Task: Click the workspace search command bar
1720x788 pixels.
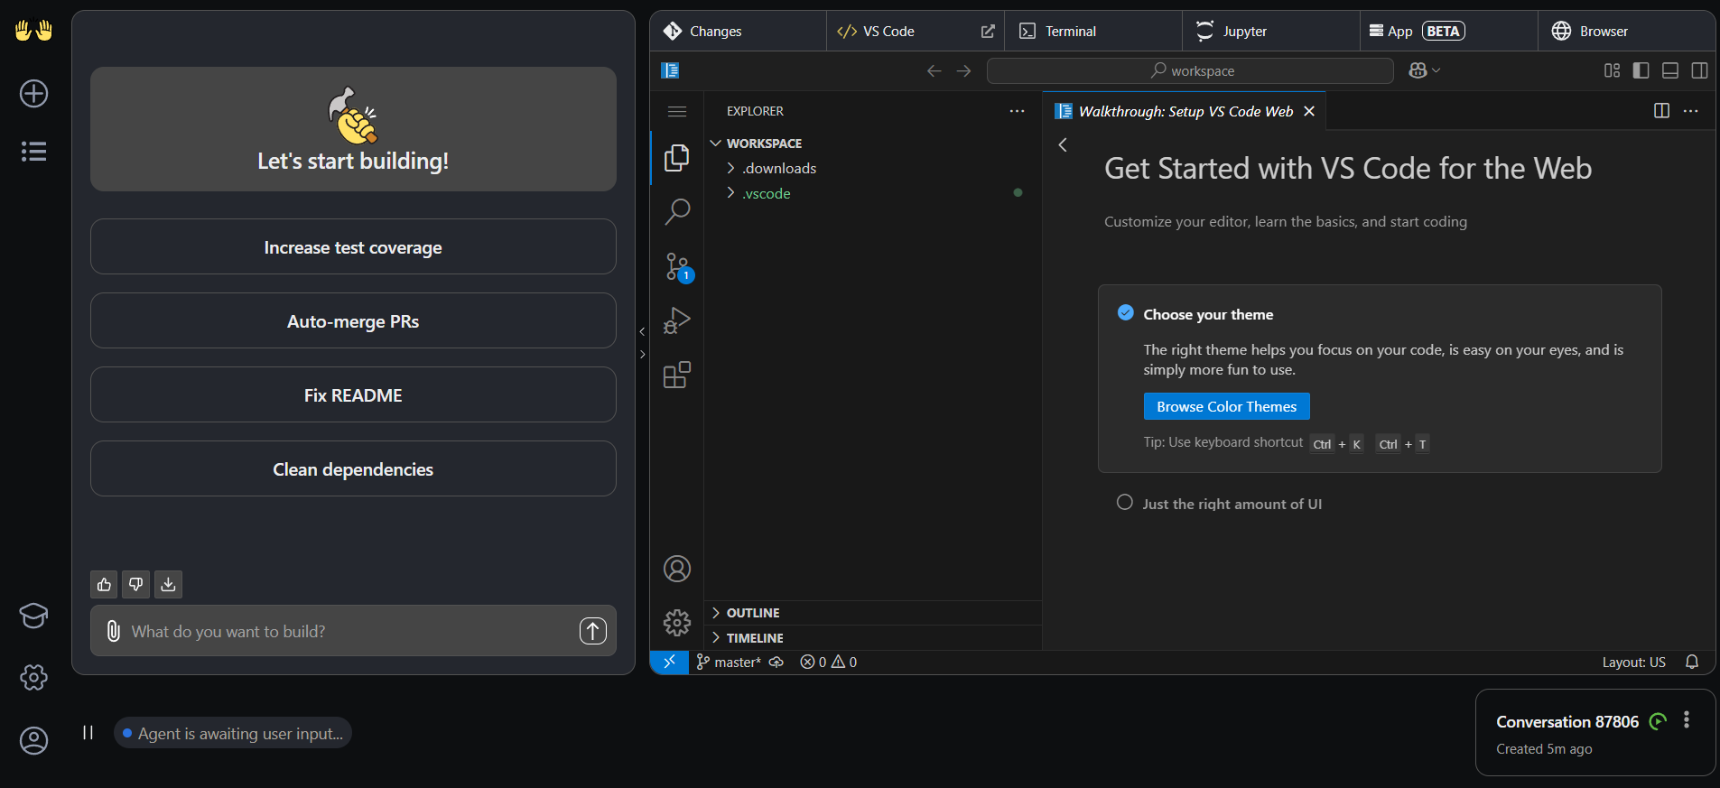Action: click(x=1190, y=70)
